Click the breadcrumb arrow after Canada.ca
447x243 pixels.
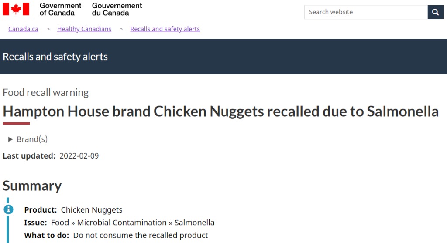pos(48,29)
